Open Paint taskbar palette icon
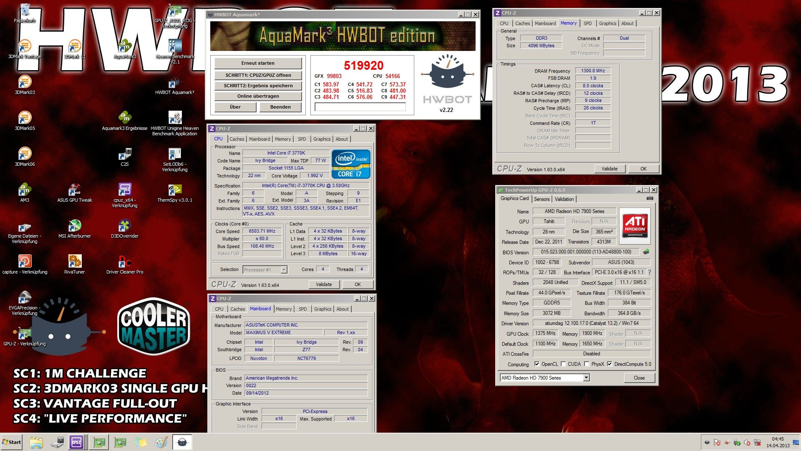This screenshot has width=801, height=451. click(161, 442)
